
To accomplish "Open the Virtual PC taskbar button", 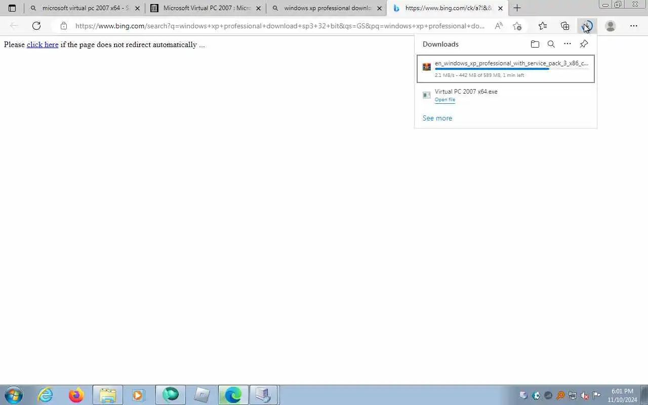I will (264, 395).
